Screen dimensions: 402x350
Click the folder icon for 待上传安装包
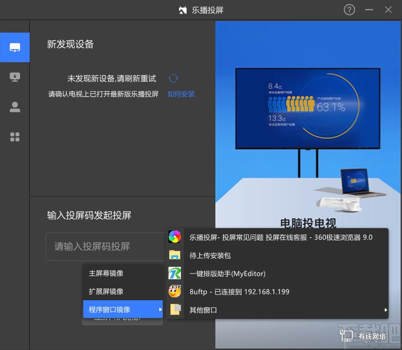pyautogui.click(x=175, y=255)
